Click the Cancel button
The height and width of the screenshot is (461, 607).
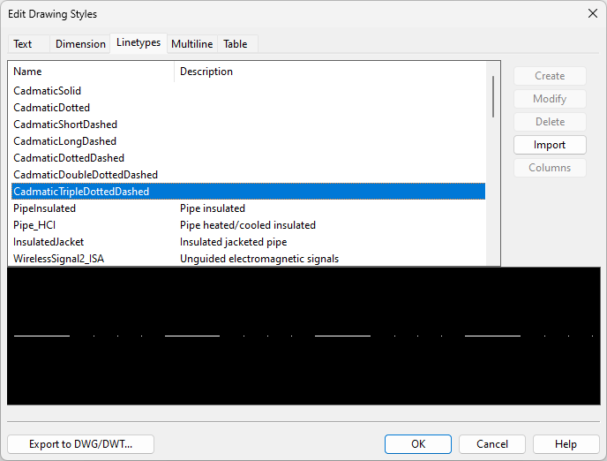pyautogui.click(x=492, y=444)
